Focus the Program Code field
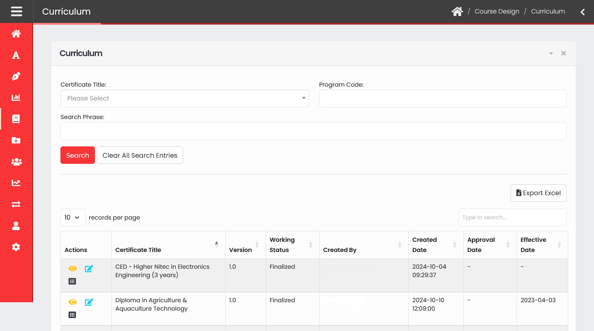 [x=443, y=98]
